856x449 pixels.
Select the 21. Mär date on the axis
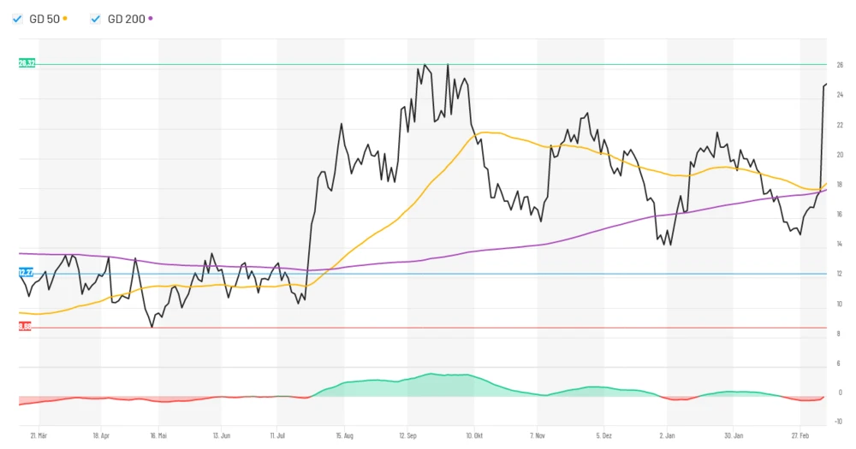click(39, 434)
